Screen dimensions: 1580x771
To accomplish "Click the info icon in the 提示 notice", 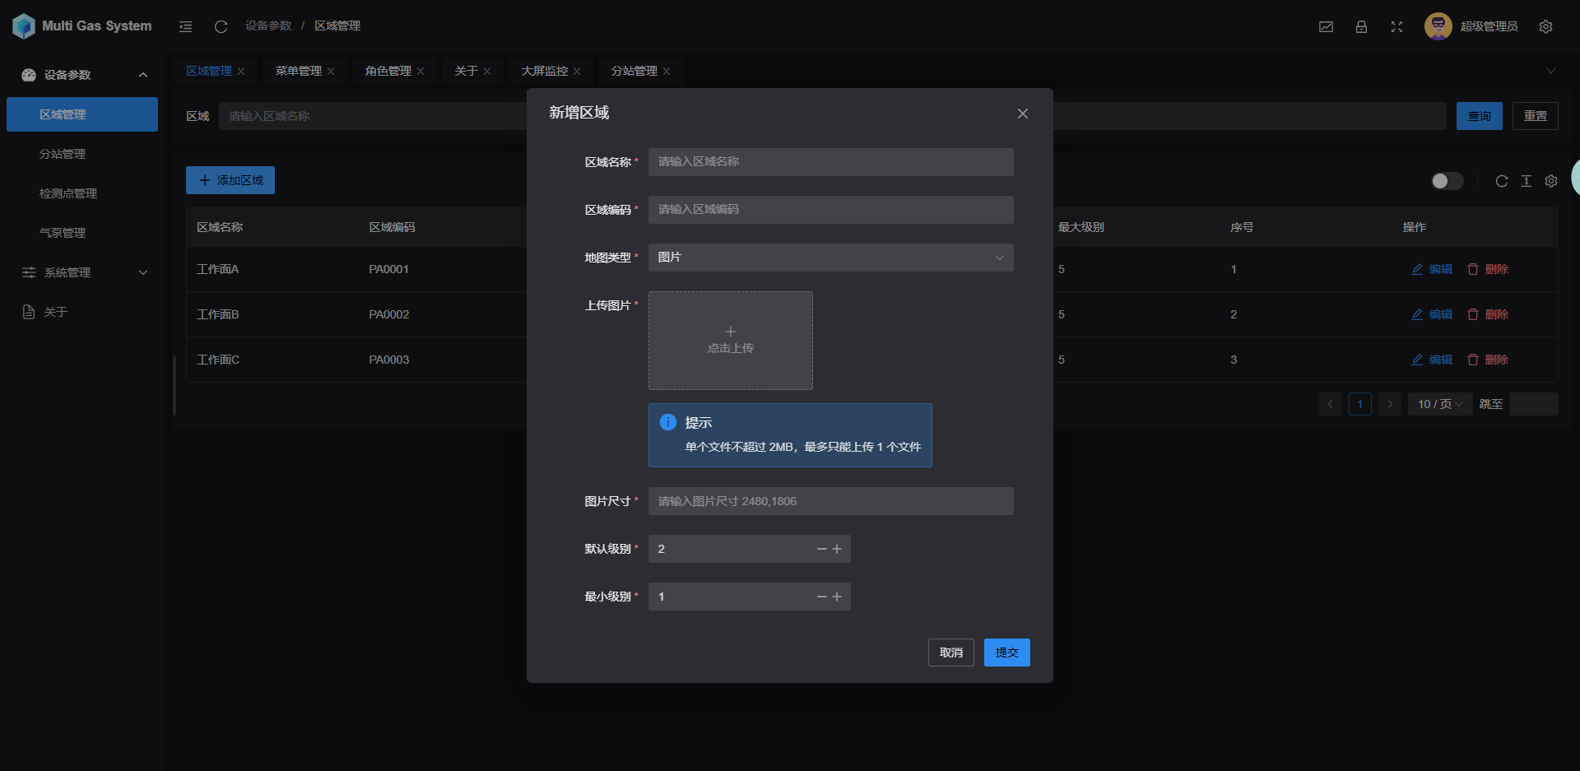I will point(668,422).
